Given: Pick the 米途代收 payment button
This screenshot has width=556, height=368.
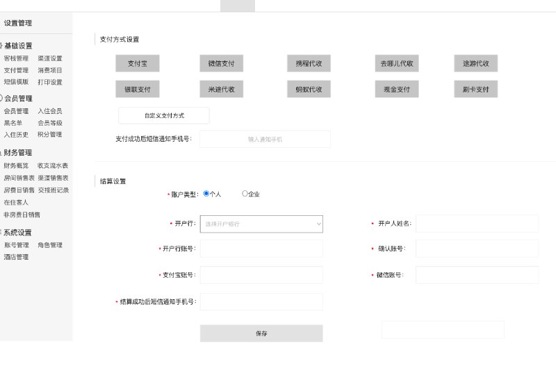Looking at the screenshot, I should click(221, 90).
